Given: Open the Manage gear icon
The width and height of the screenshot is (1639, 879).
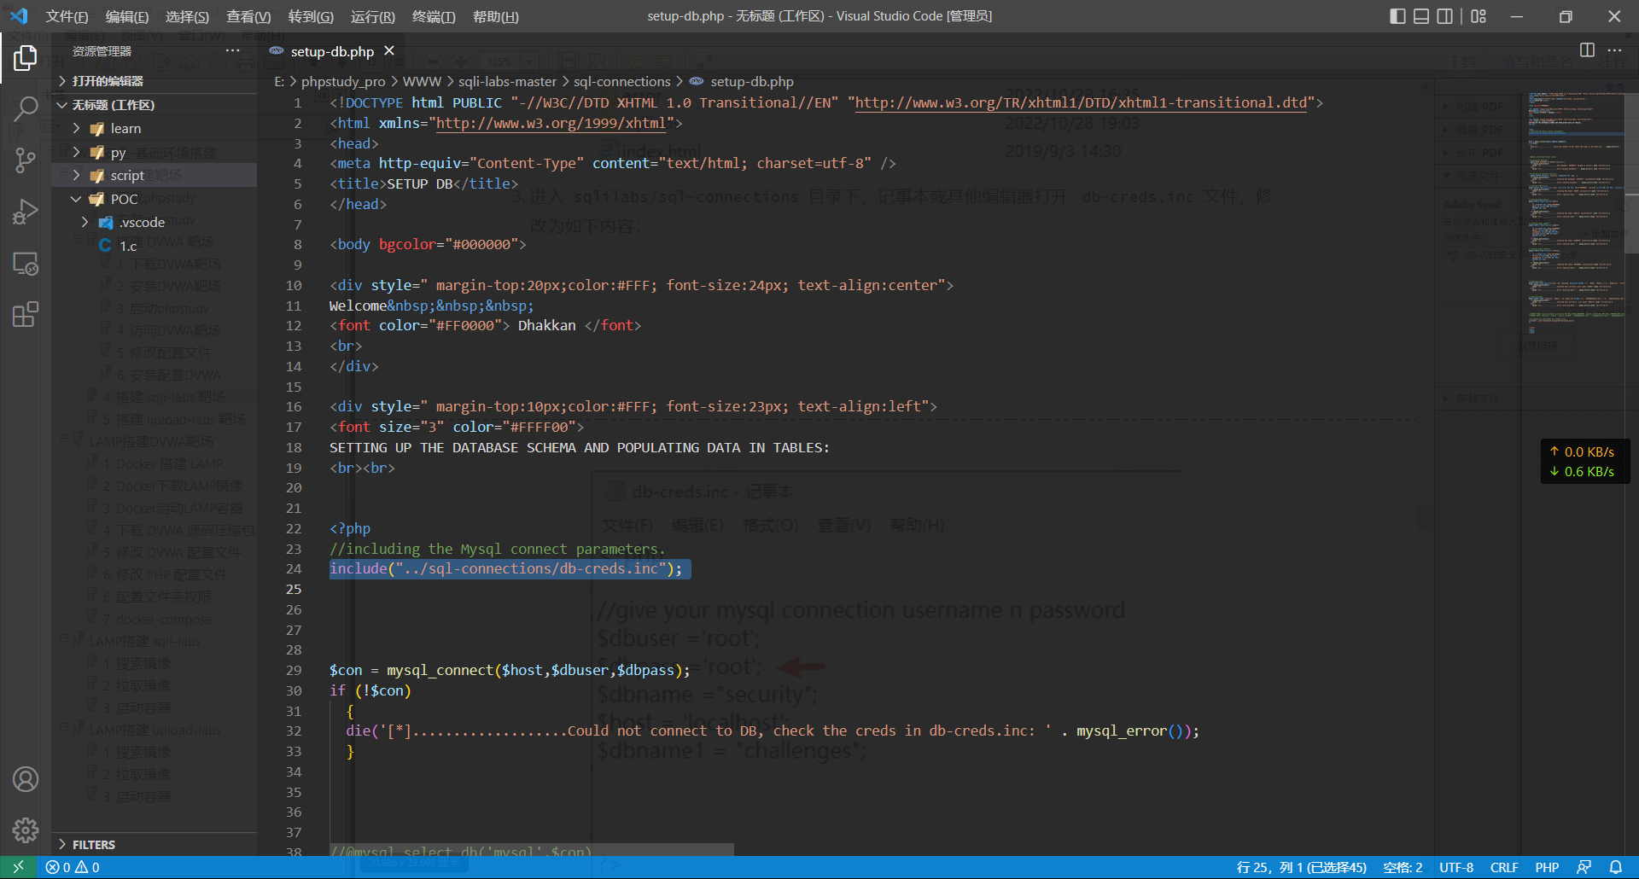Looking at the screenshot, I should coord(26,830).
